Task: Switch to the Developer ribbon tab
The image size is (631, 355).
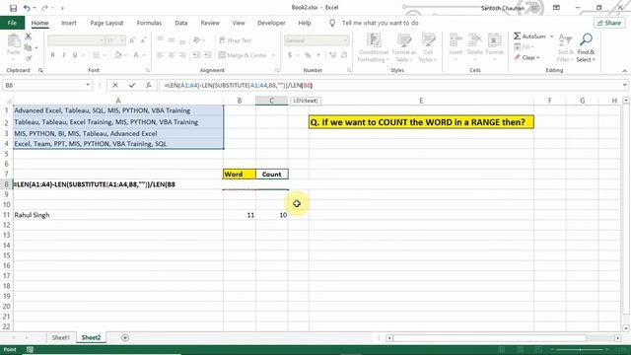Action: [271, 23]
